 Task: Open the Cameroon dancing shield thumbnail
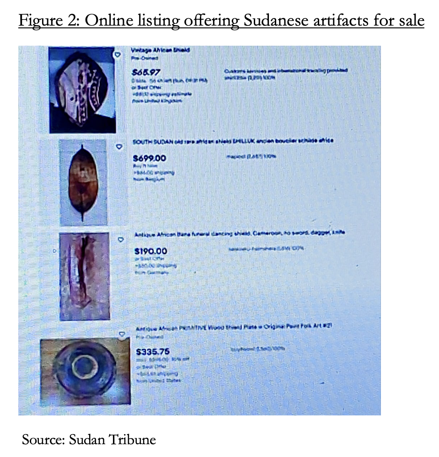(x=85, y=276)
